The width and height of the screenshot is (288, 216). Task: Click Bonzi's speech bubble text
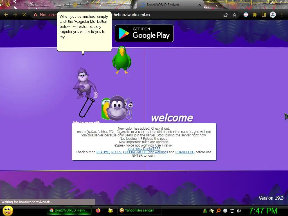pyautogui.click(x=84, y=26)
